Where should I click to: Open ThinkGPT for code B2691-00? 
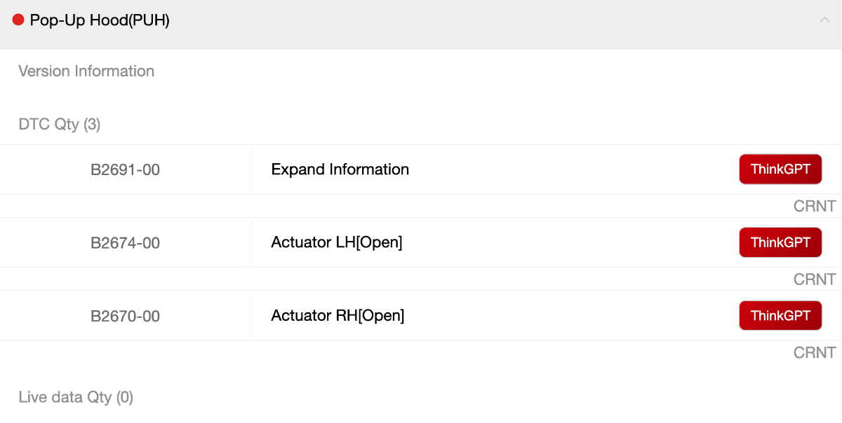pyautogui.click(x=780, y=169)
